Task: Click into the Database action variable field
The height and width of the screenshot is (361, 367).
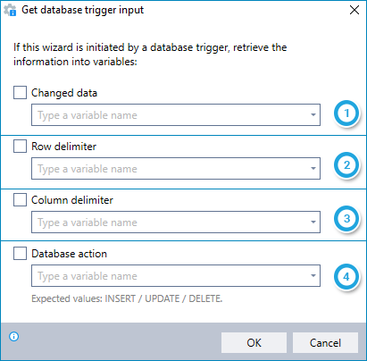Action: [x=176, y=276]
